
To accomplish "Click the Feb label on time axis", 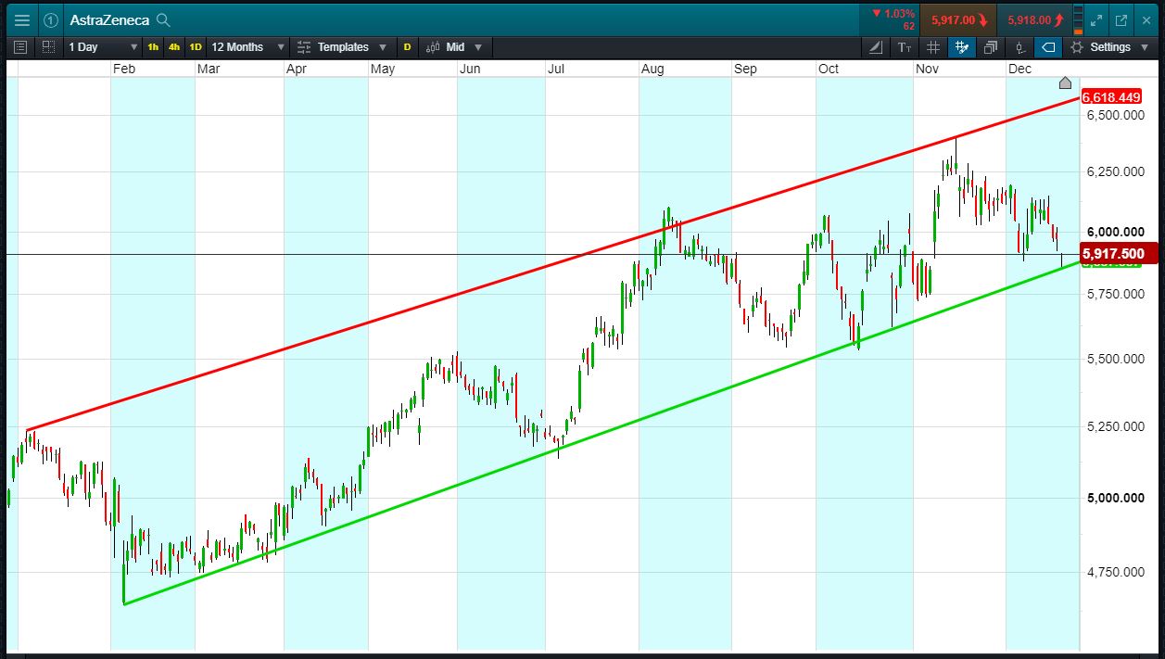I will coord(123,69).
